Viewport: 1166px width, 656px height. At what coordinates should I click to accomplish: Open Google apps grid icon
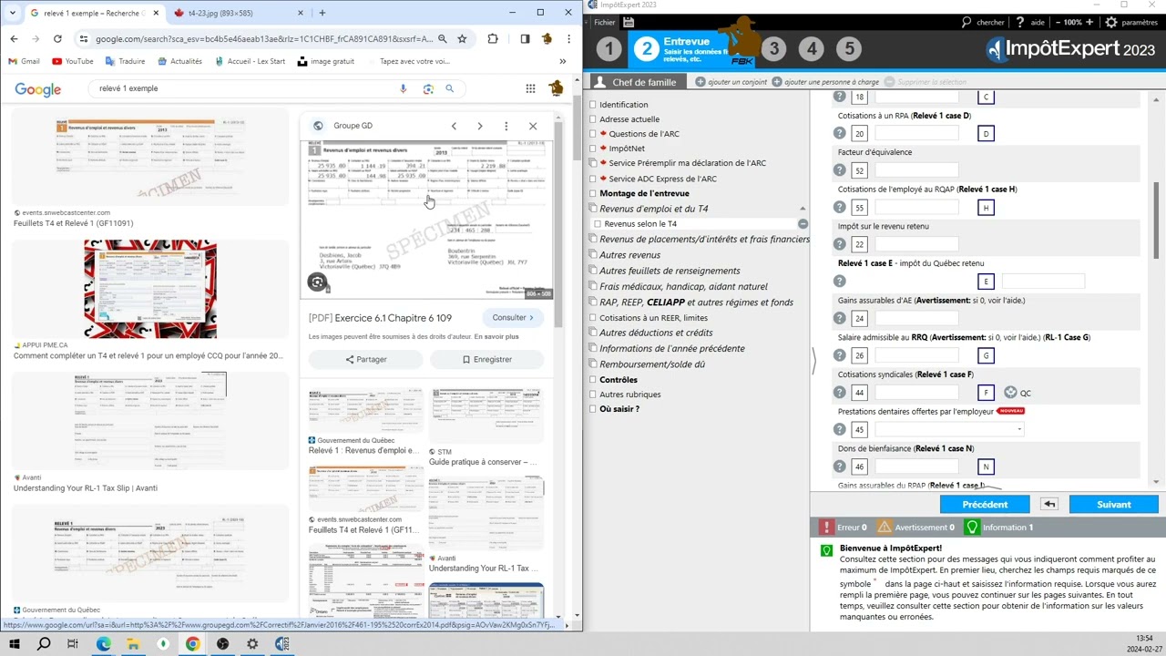point(530,88)
